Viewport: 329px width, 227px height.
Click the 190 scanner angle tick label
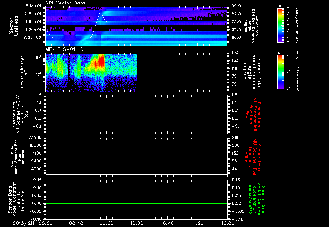tap(235, 53)
